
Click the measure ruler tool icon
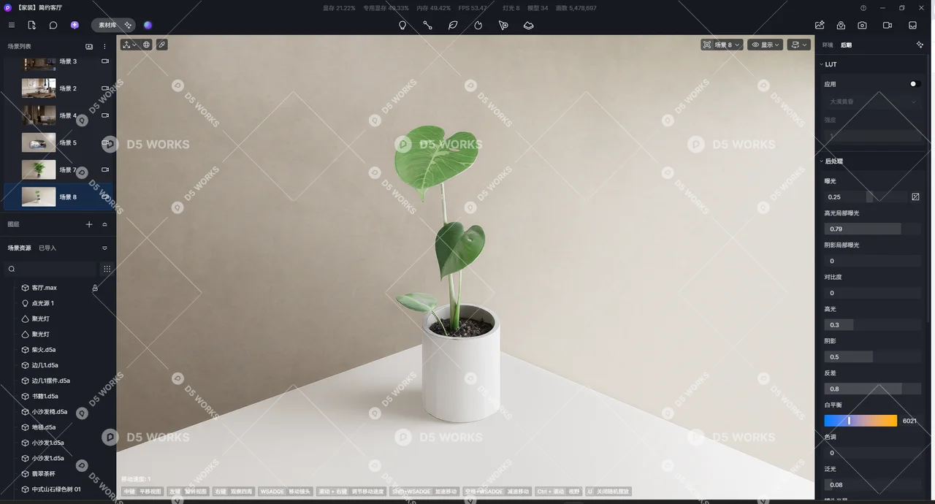point(162,45)
